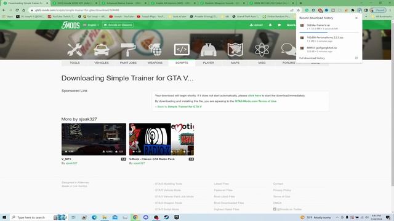Switch to MAPS tab
Viewport: 394px width, 221px height.
235,63
